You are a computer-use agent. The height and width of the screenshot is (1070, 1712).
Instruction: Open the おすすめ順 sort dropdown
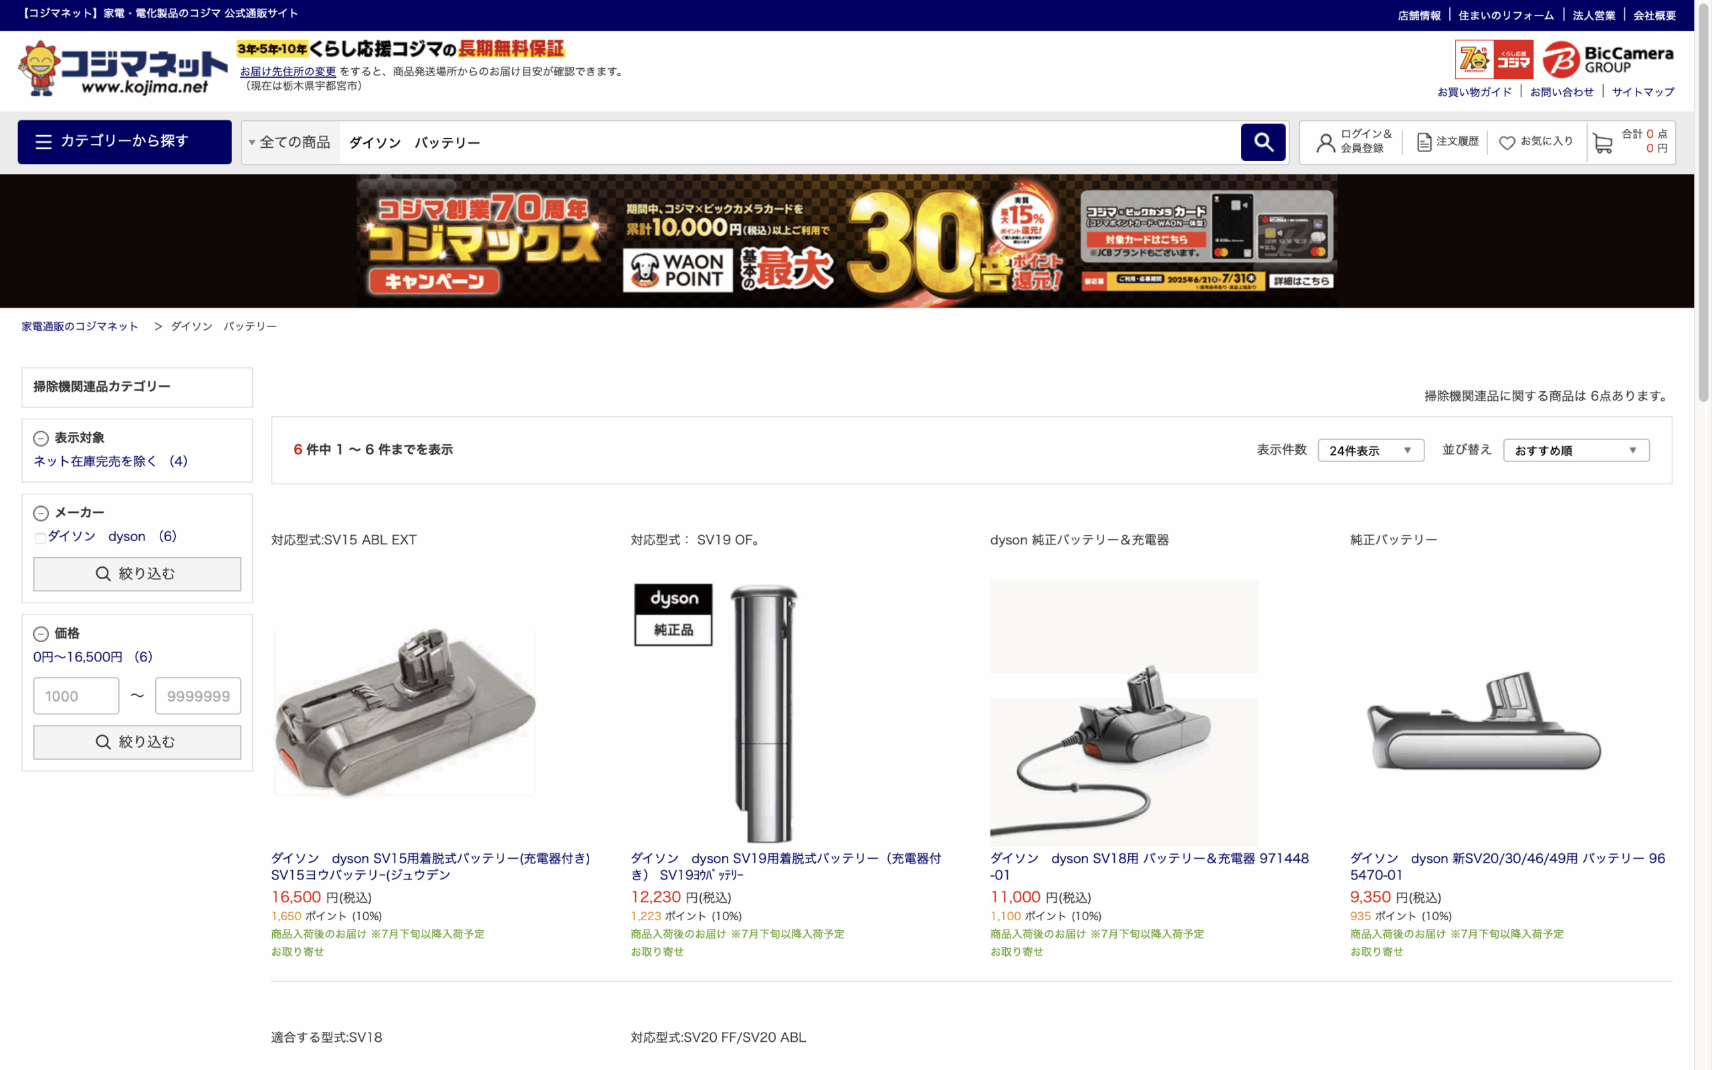pos(1576,451)
